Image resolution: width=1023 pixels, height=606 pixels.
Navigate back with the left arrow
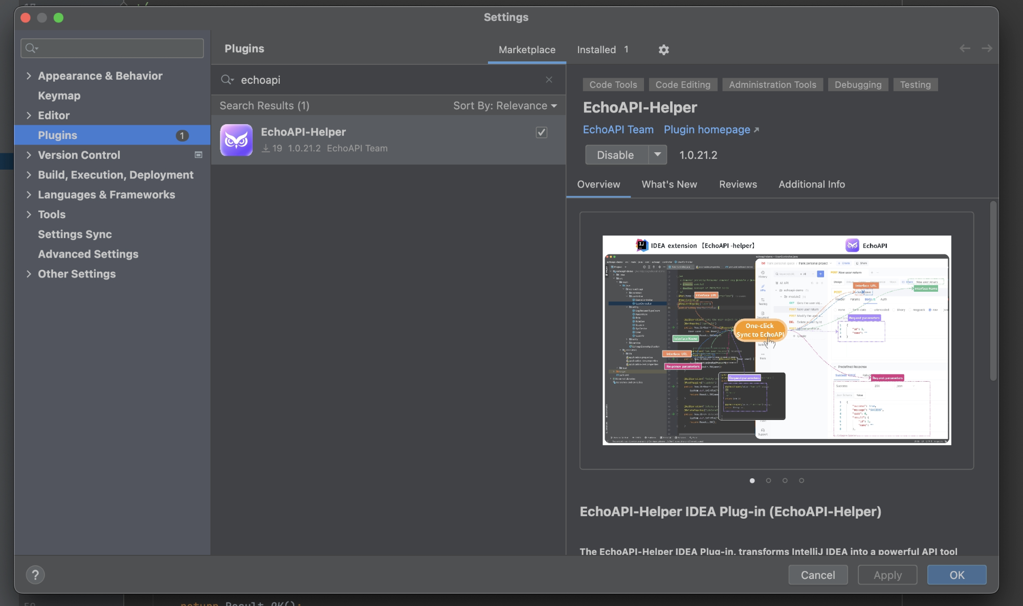[x=965, y=48]
